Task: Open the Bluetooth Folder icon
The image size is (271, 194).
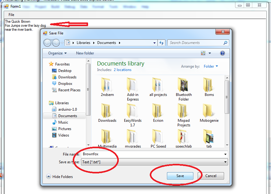Action: 184,89
